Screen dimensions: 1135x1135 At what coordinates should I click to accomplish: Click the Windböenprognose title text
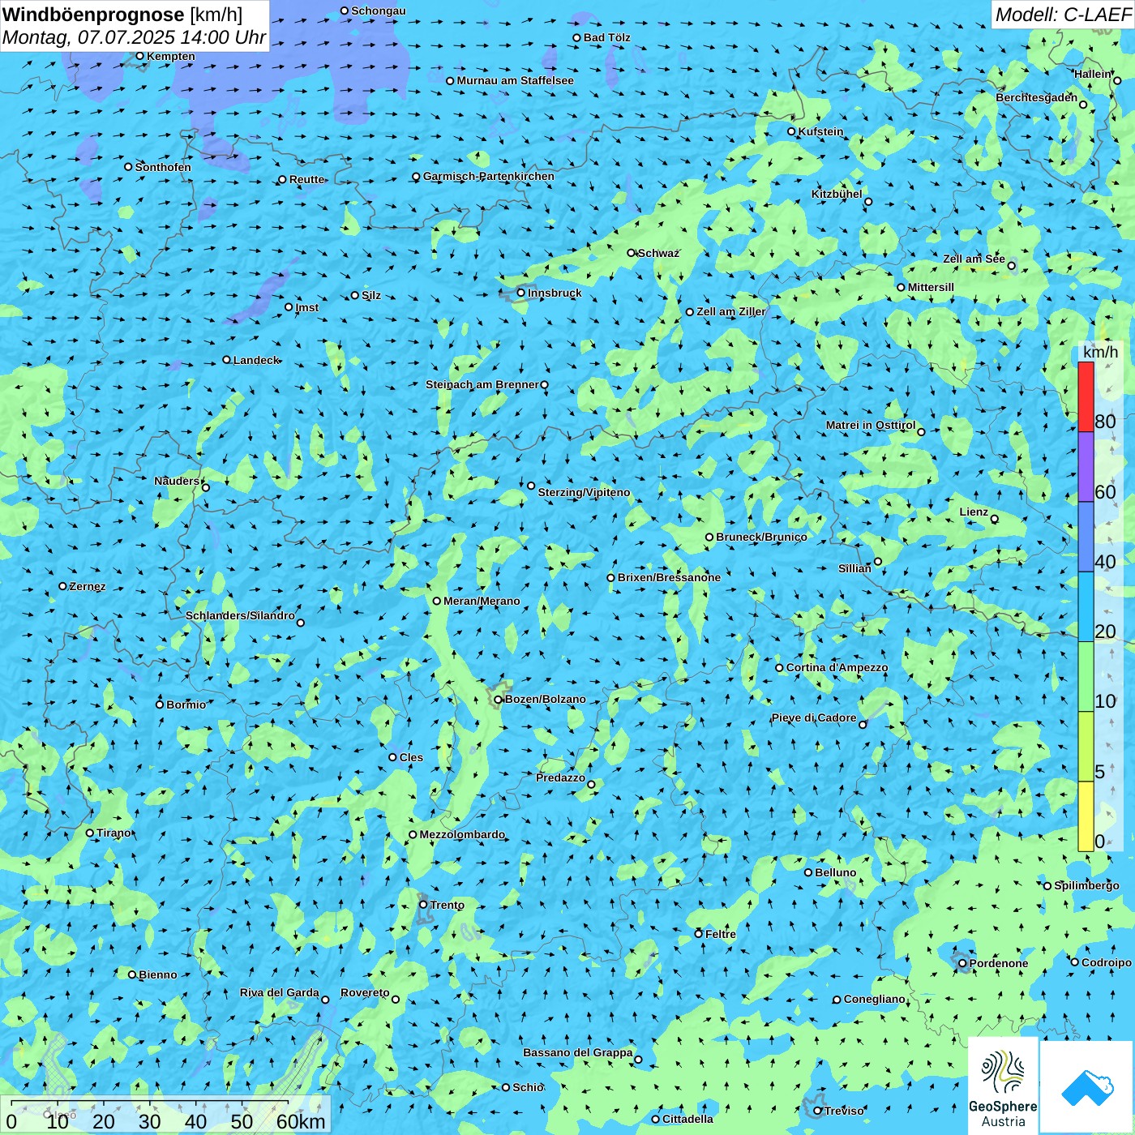[93, 15]
